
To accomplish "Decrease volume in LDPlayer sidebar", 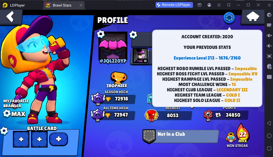I will click(269, 46).
